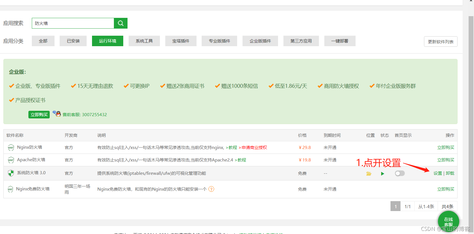Image resolution: width=474 pixels, height=234 pixels.
Task: Click the green search magnifier button
Action: (121, 23)
